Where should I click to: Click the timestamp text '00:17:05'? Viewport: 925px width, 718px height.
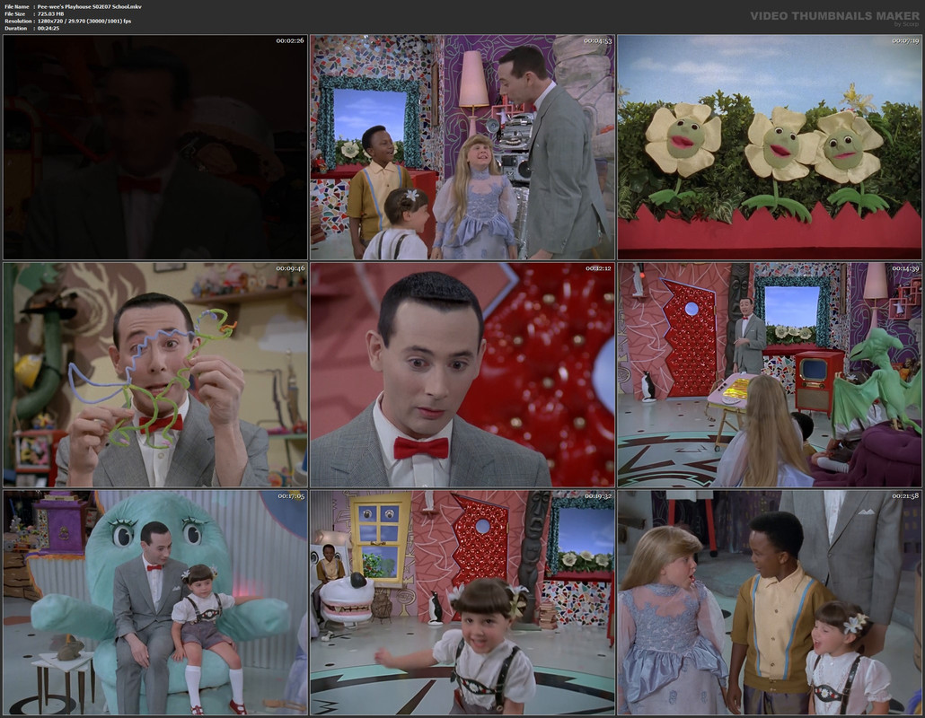tap(290, 495)
